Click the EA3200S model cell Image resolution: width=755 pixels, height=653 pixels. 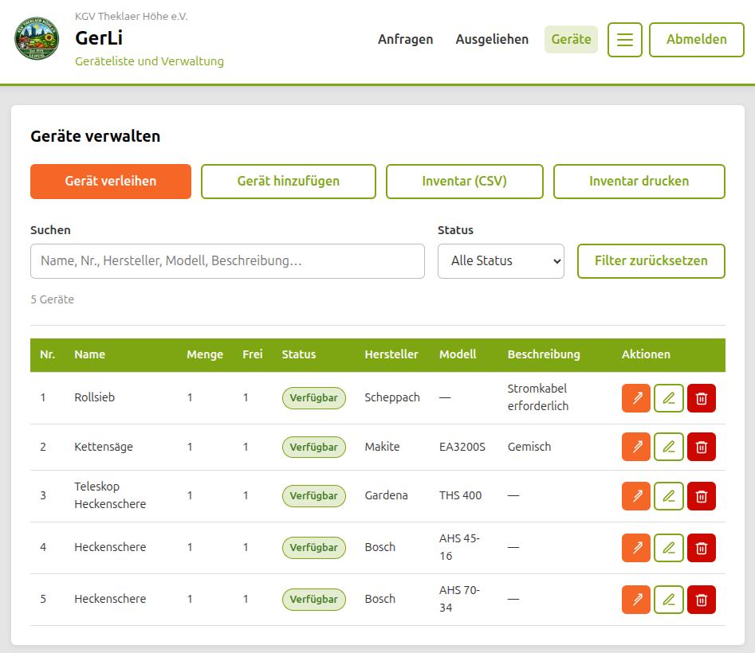pyautogui.click(x=462, y=447)
